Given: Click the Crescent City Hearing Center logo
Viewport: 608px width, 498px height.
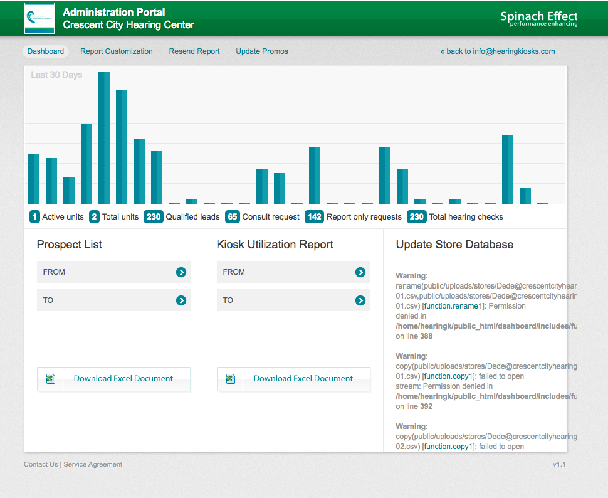Looking at the screenshot, I should click(x=39, y=18).
